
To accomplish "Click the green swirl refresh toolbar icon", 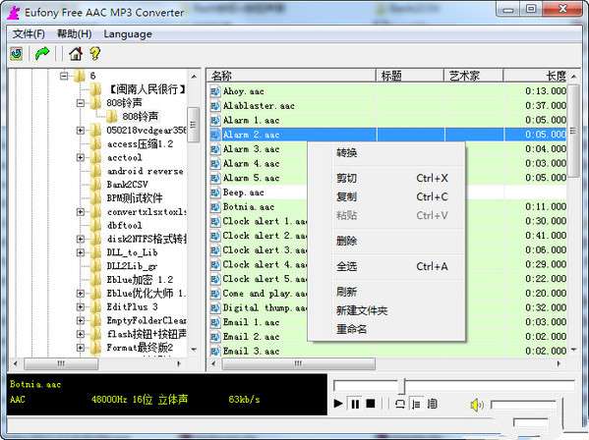I will pyautogui.click(x=17, y=54).
